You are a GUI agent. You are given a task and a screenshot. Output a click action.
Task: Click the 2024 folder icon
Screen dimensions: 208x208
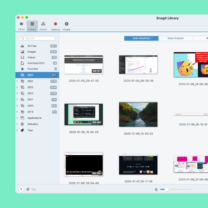point(22,81)
